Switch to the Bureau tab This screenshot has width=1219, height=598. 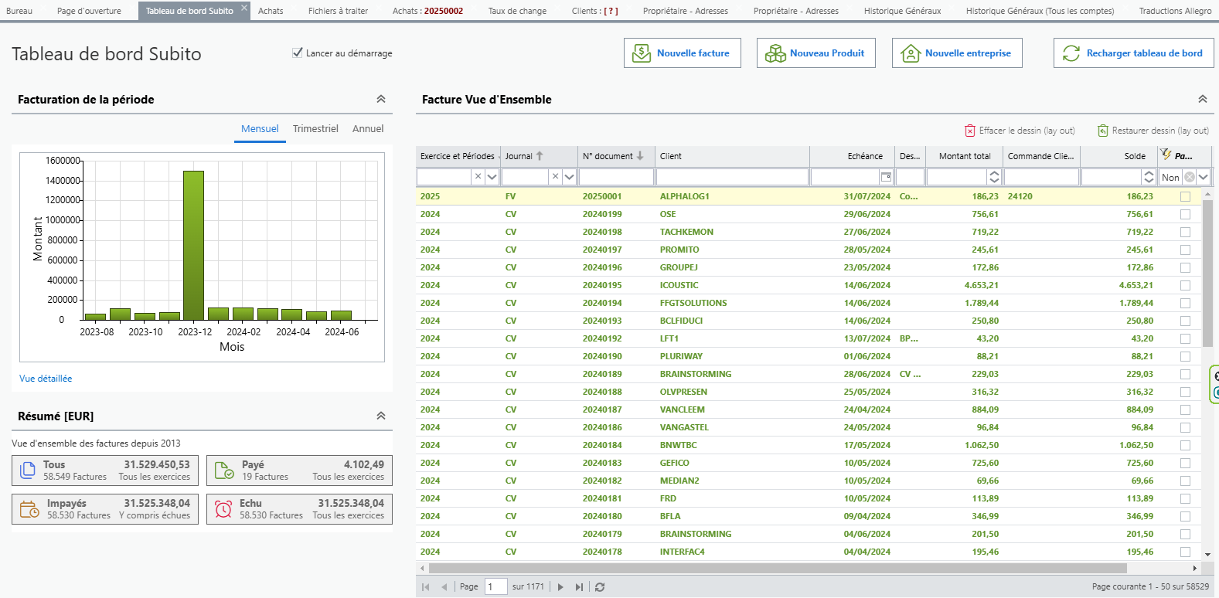click(19, 11)
